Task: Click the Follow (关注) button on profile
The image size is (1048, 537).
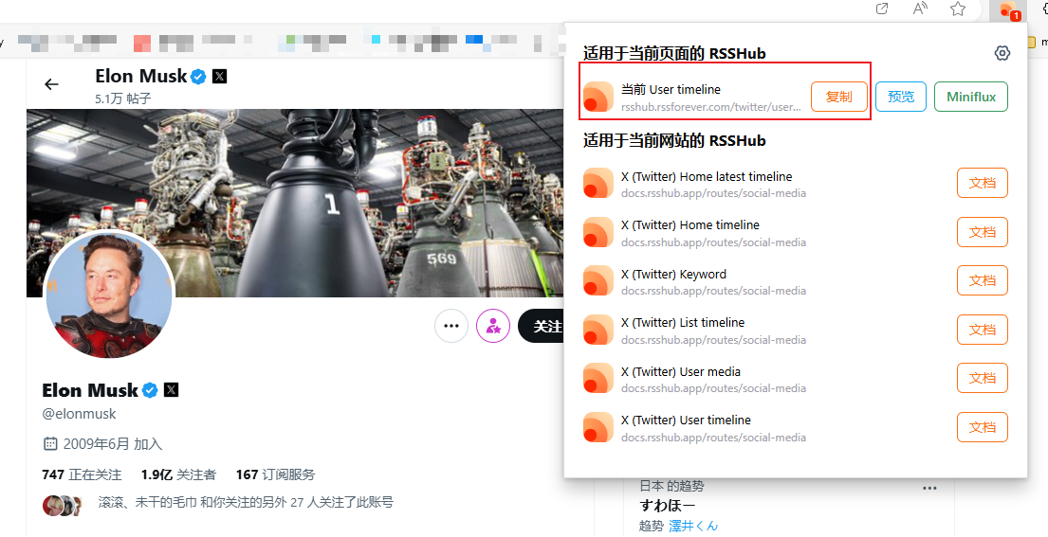Action: 542,326
